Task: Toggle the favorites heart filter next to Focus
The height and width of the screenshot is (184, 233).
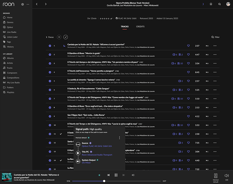Action: [x=59, y=37]
